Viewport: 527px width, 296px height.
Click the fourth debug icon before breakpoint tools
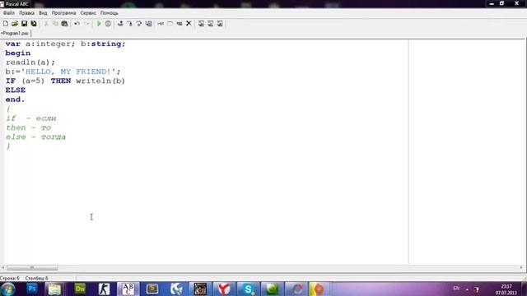pos(148,24)
